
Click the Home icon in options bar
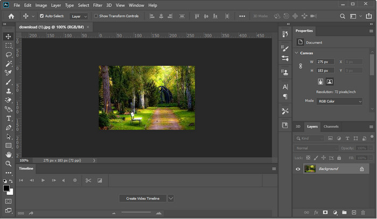coord(11,16)
